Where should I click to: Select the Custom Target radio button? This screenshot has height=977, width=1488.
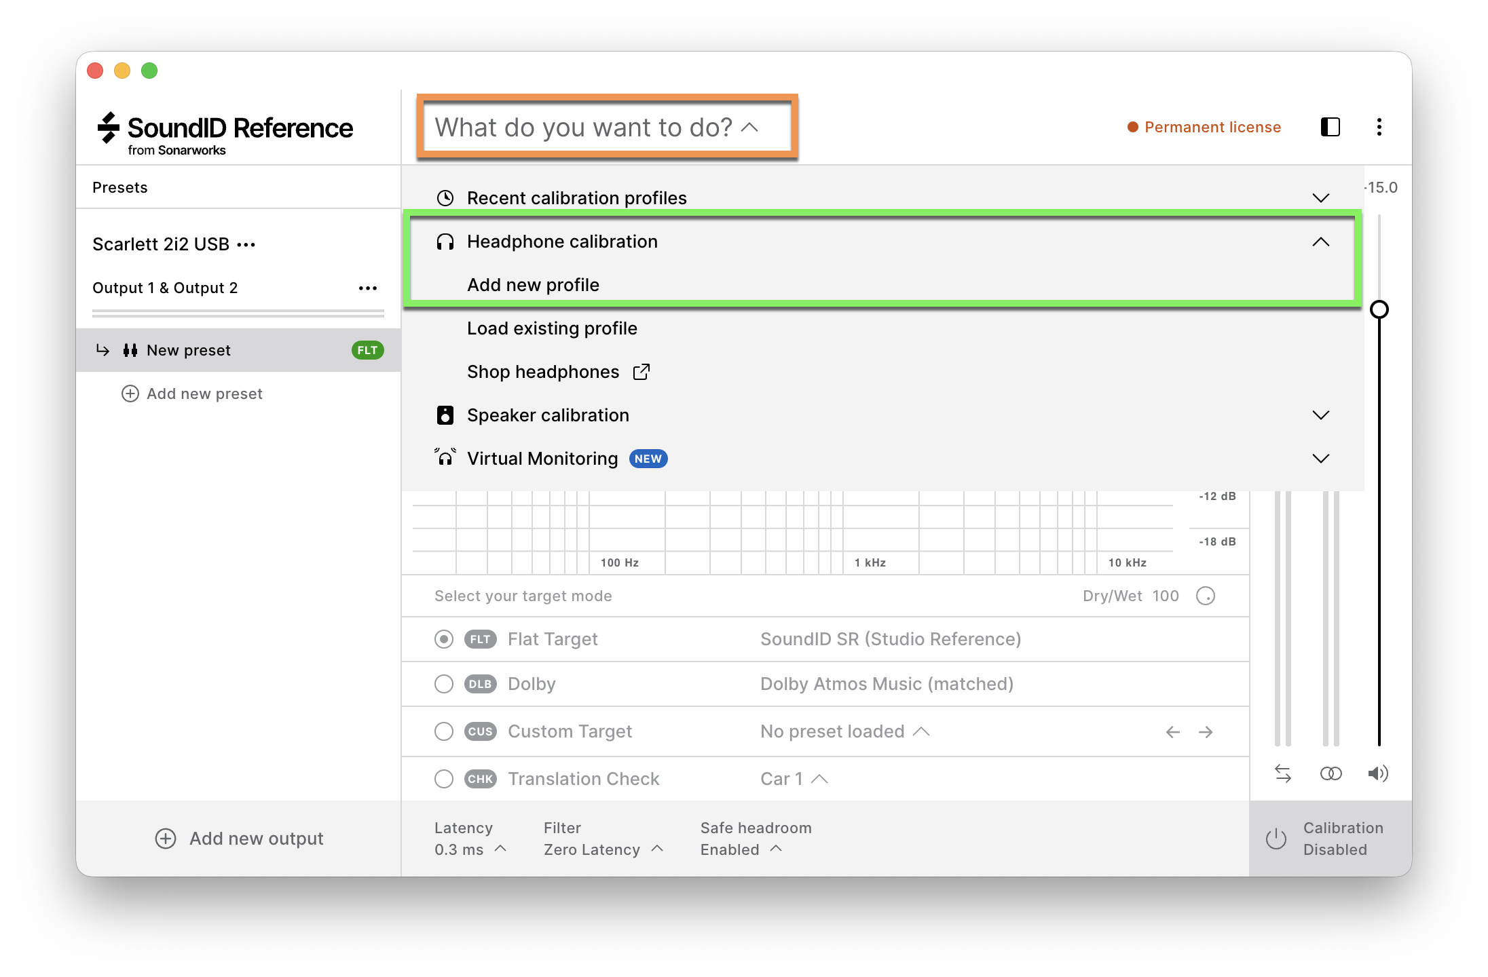coord(444,731)
